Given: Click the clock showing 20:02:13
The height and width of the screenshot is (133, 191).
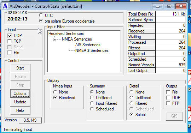Looking at the screenshot, I should [x=17, y=19].
